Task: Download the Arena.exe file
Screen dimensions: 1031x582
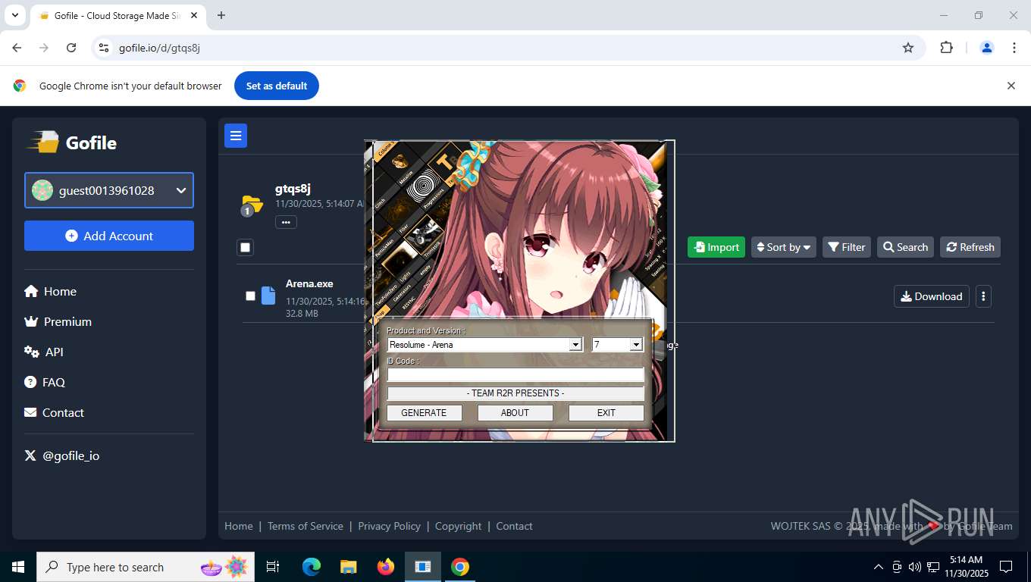Action: coord(931,296)
